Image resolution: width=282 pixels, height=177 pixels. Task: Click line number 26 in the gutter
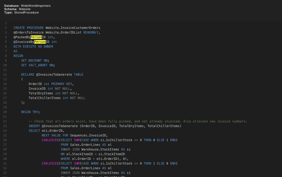pyautogui.click(x=5, y=140)
